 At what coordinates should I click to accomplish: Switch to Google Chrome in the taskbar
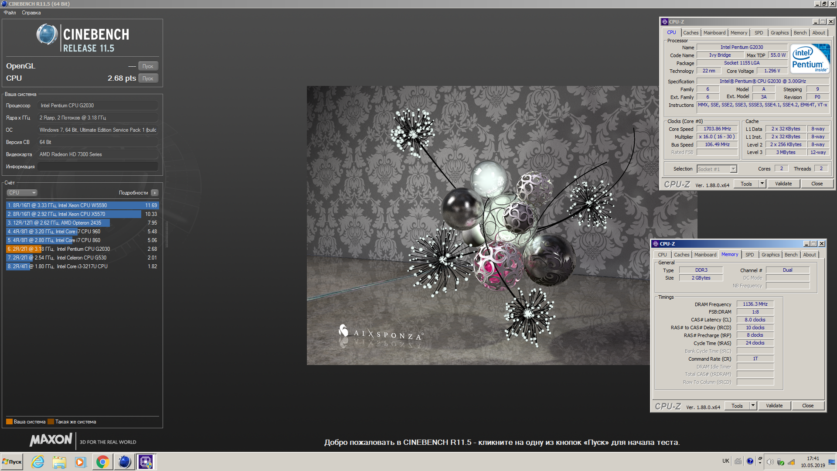coord(102,461)
